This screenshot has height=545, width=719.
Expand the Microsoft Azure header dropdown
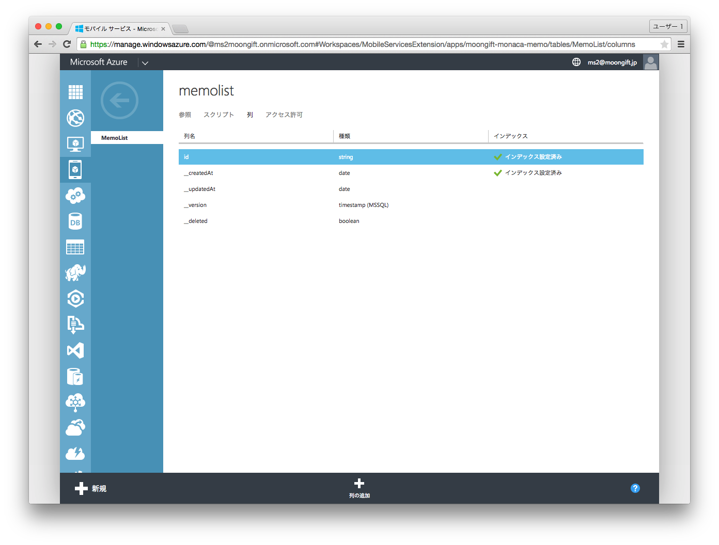point(145,62)
